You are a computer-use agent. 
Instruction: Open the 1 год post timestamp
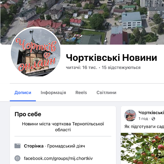[143, 118]
